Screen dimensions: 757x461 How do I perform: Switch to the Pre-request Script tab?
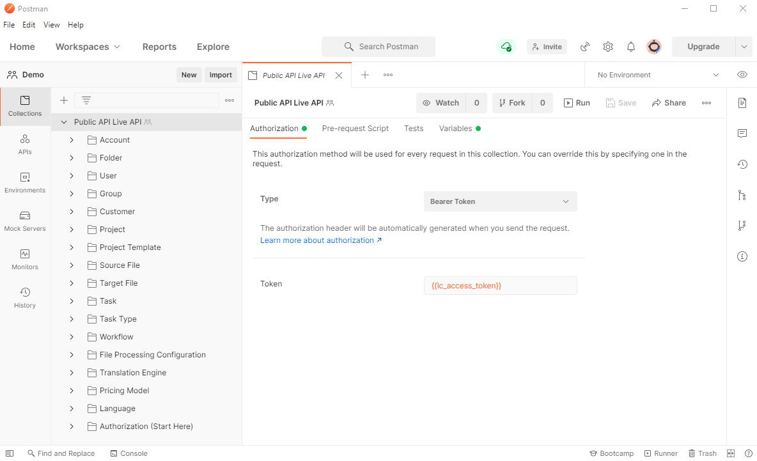click(355, 129)
